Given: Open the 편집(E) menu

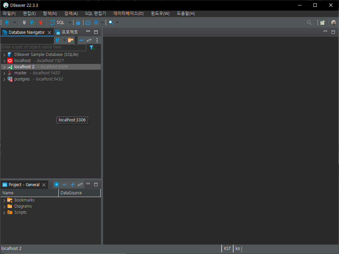Looking at the screenshot, I should click(x=29, y=14).
